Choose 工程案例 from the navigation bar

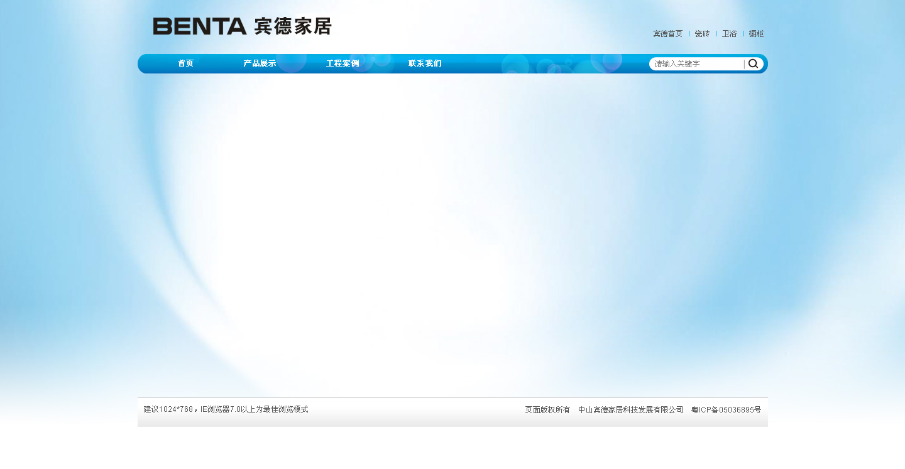[343, 63]
